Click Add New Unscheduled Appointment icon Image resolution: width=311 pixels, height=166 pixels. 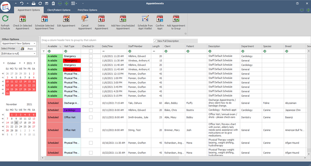123,19
